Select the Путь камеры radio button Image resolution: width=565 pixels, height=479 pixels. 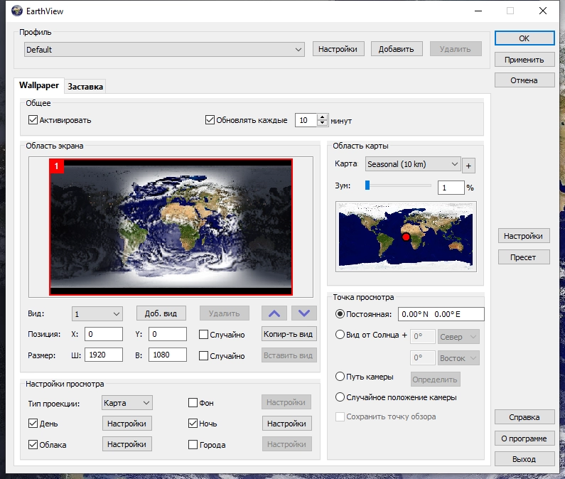tap(340, 377)
